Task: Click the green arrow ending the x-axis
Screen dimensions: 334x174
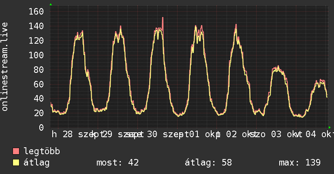Action: [330, 127]
